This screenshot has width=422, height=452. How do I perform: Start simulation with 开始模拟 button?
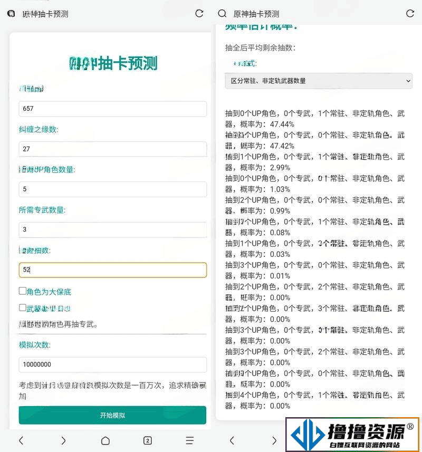click(x=112, y=415)
